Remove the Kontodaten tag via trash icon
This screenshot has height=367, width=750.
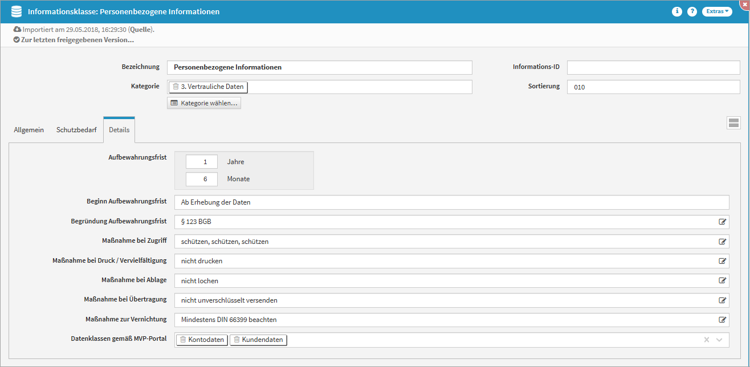183,340
